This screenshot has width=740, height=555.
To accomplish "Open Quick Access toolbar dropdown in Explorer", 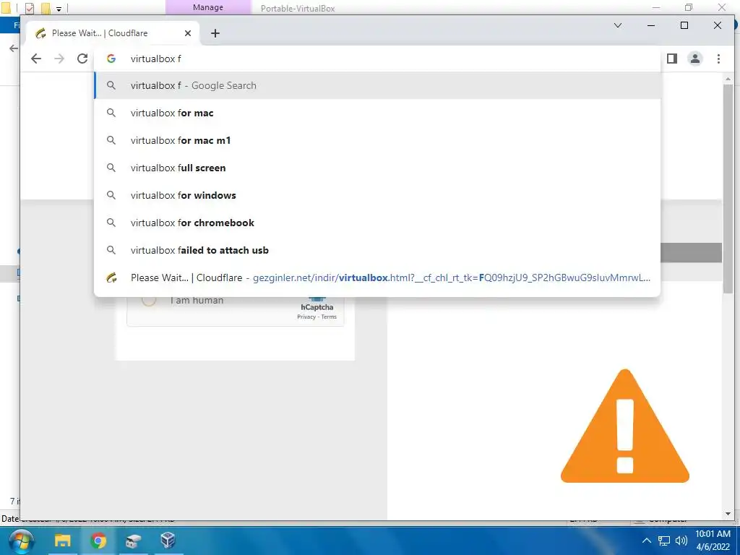I will [x=59, y=9].
